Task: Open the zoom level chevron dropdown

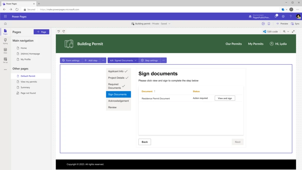Action: point(288,32)
